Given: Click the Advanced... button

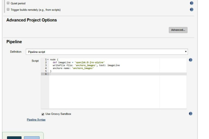Looking at the screenshot, I should [x=178, y=30].
